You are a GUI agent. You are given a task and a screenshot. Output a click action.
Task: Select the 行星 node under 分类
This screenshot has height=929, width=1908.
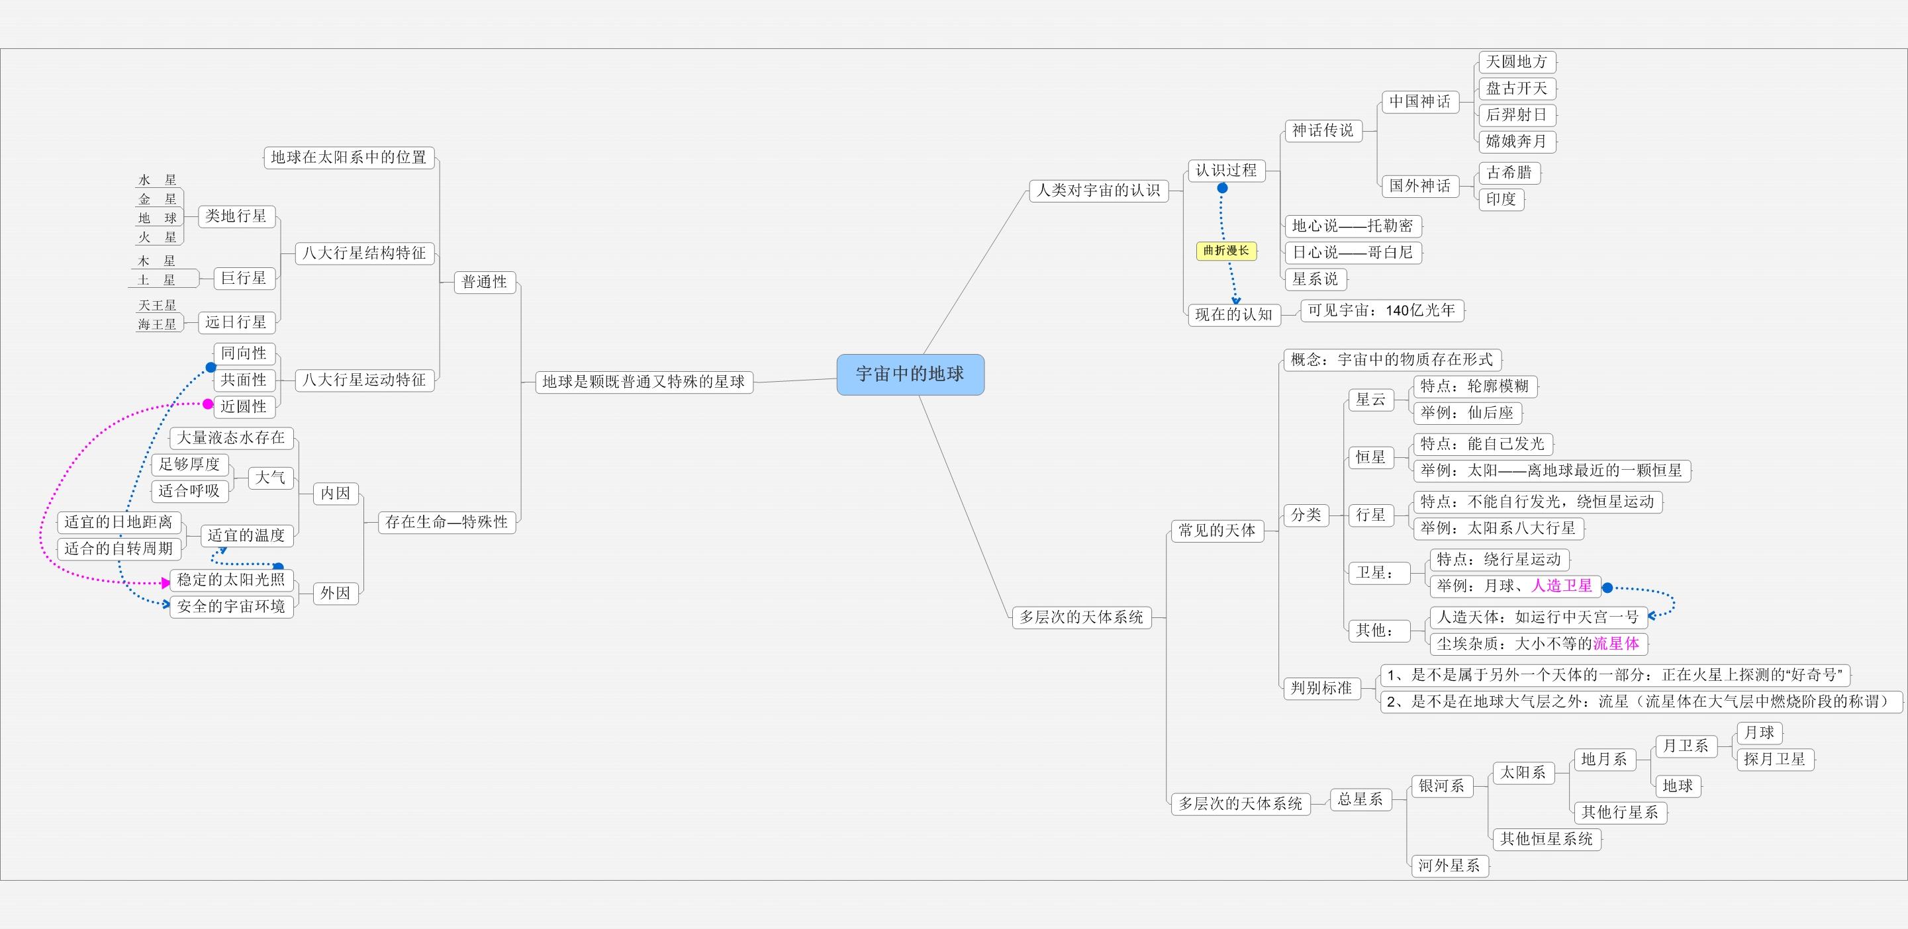(x=1371, y=515)
